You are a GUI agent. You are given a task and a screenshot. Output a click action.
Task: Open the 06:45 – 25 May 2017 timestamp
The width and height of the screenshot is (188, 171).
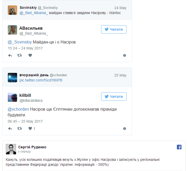point(25,121)
